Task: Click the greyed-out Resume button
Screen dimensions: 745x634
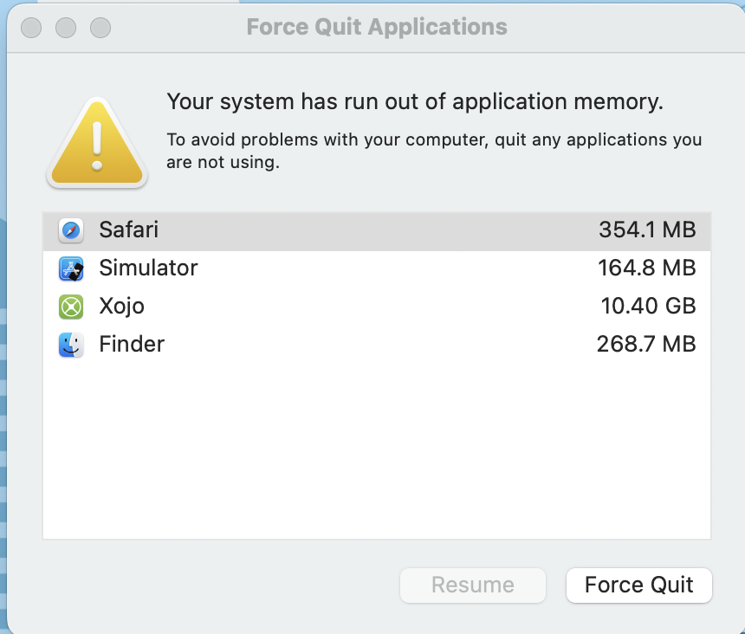Action: (473, 585)
